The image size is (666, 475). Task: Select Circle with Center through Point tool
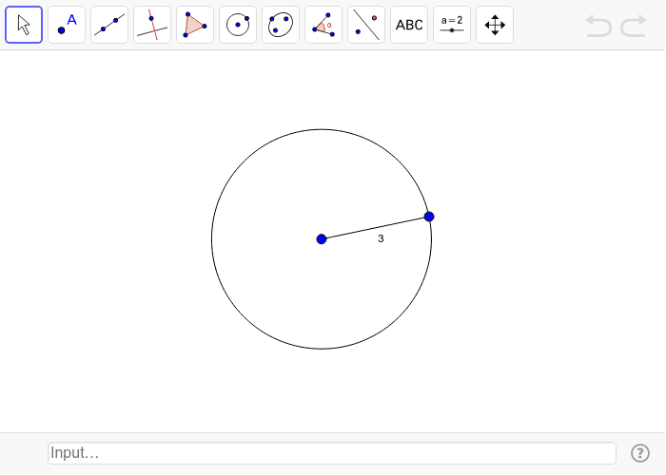click(x=238, y=25)
